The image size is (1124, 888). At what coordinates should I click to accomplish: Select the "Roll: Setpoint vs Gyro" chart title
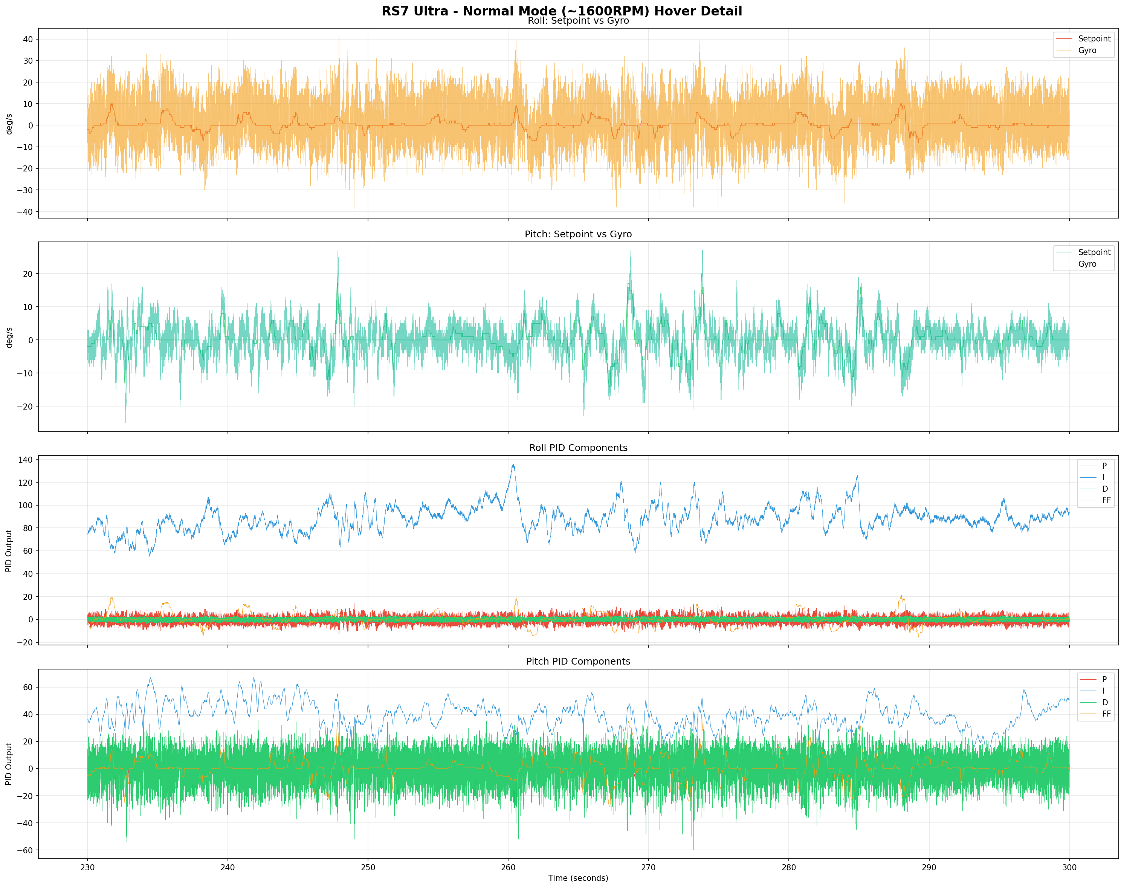(x=578, y=21)
